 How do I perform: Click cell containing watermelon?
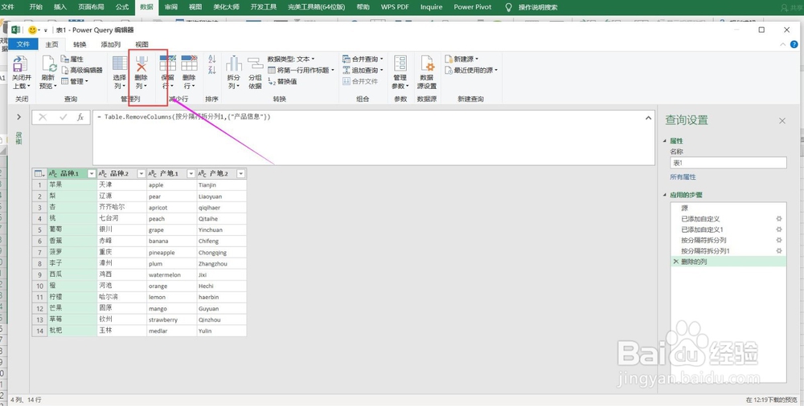click(x=171, y=275)
